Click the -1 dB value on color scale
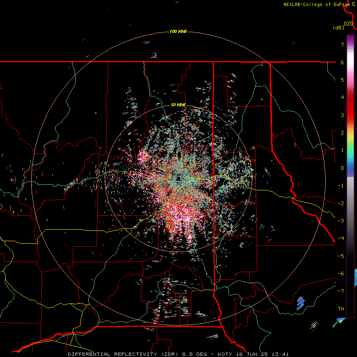Image resolution: width=357 pixels, height=357 pixels. 341,186
